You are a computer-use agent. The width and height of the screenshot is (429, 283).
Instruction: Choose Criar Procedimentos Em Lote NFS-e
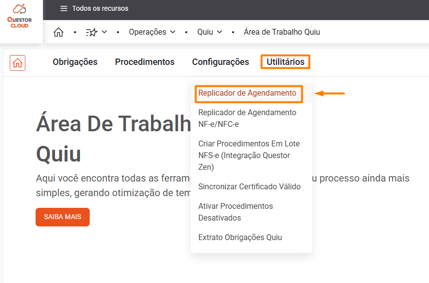249,155
